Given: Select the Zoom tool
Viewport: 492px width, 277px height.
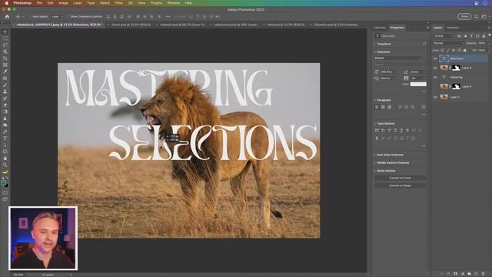Looking at the screenshot, I should 5,165.
